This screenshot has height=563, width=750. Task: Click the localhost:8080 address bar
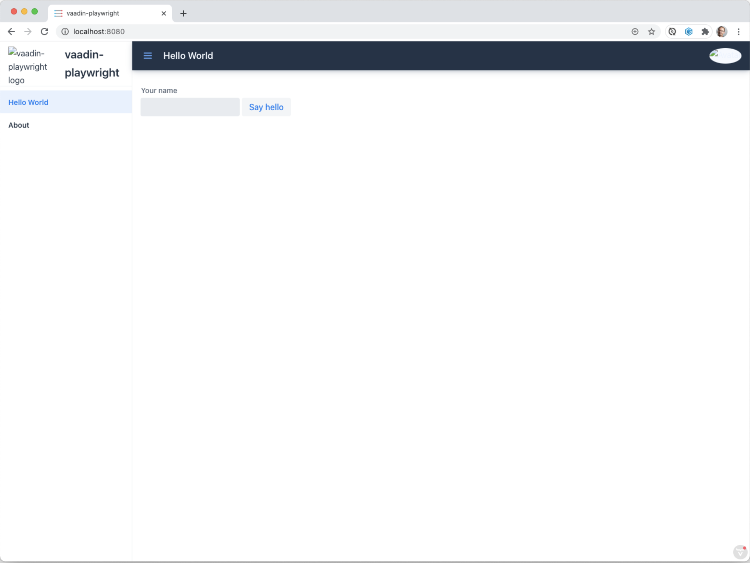coord(98,32)
